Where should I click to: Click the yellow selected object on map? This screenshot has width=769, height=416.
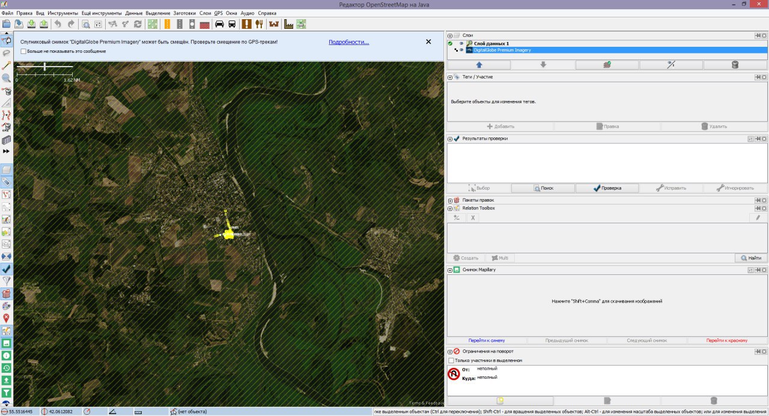[x=228, y=234]
